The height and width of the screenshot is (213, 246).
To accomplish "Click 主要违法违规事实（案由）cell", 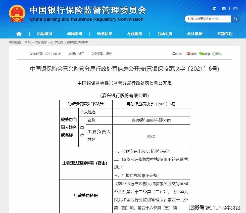I will click(x=86, y=163).
